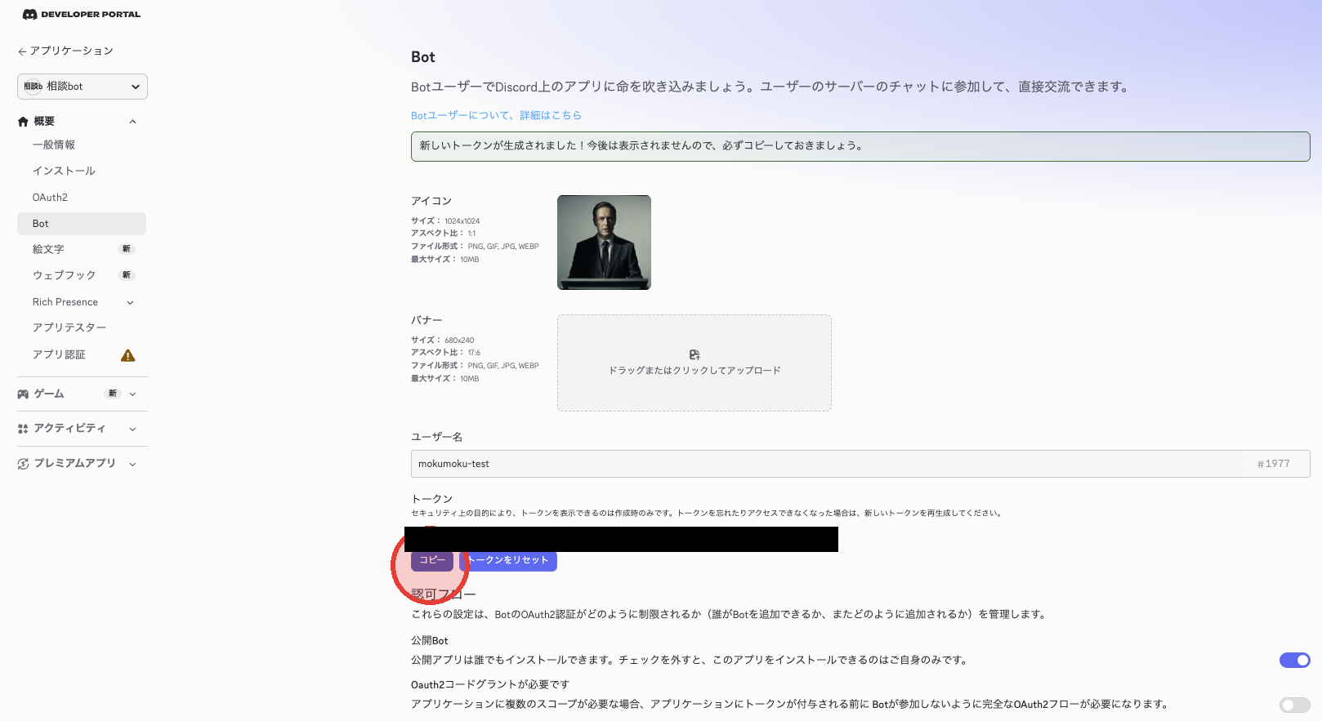Expand the プレミアムアプリ section chevron
This screenshot has height=721, width=1322.
pyautogui.click(x=132, y=464)
